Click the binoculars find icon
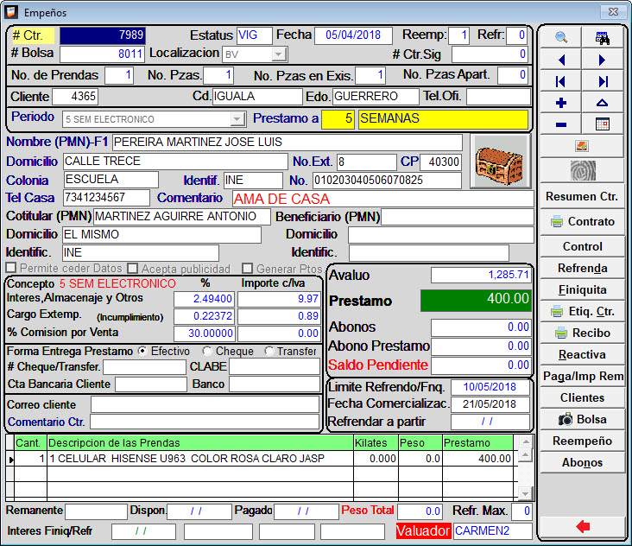 (603, 38)
